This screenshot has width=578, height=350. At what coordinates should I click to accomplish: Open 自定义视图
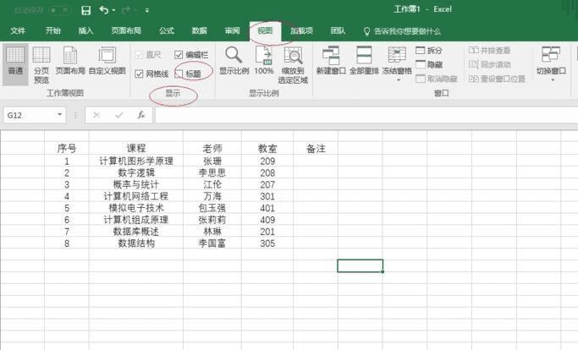click(x=107, y=60)
